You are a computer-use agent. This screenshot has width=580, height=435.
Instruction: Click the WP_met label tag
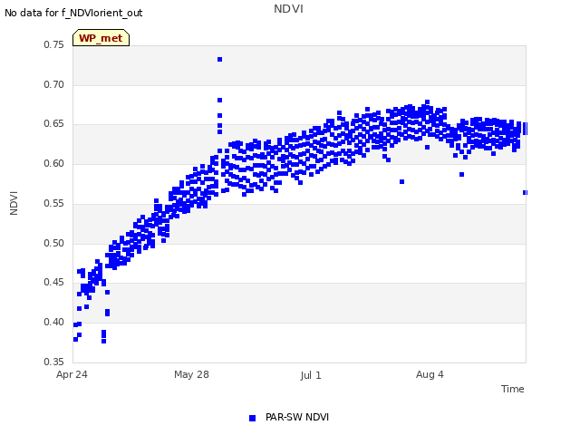101,38
